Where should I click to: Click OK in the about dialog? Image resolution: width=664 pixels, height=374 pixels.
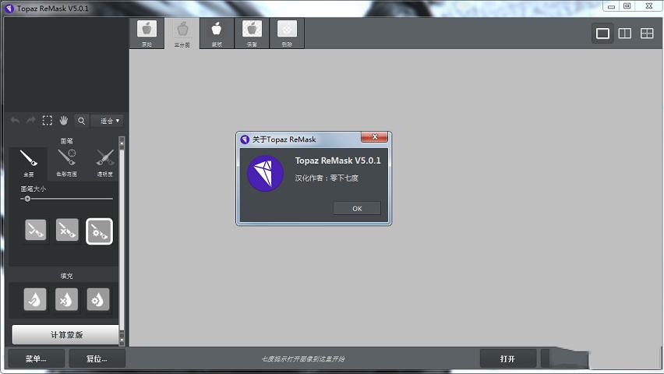coord(357,208)
